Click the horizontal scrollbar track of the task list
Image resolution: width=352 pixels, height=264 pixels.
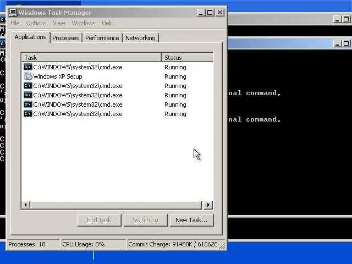coord(116,205)
